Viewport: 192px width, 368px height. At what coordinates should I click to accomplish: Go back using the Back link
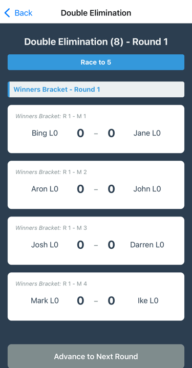(18, 13)
